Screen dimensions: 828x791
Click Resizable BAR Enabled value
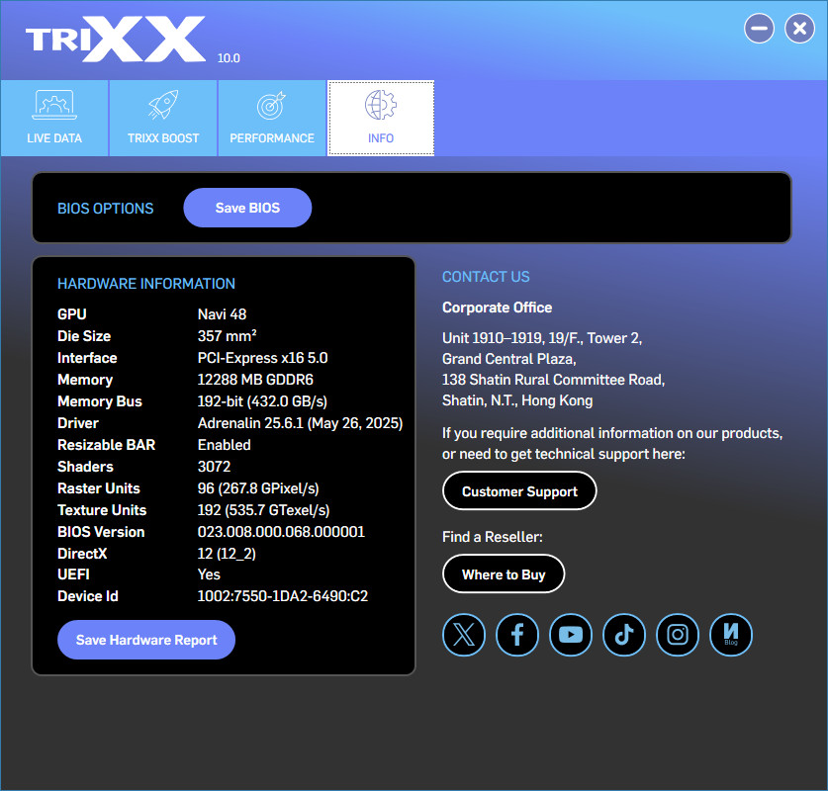click(x=224, y=445)
